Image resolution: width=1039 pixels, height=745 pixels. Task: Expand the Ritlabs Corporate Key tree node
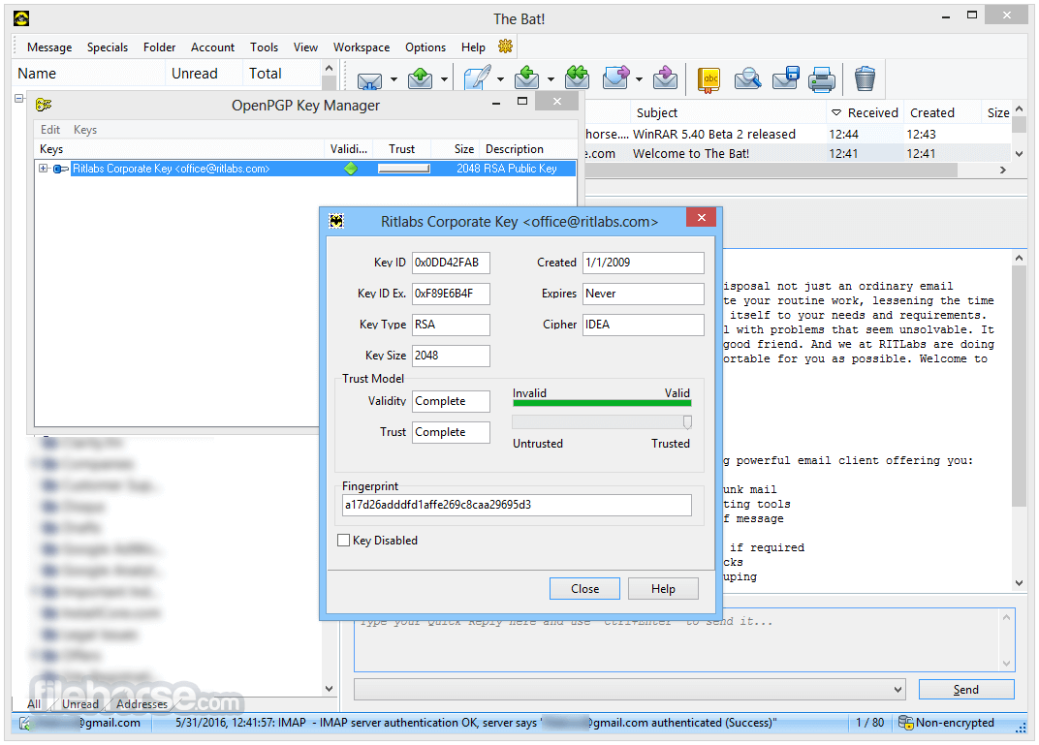43,169
